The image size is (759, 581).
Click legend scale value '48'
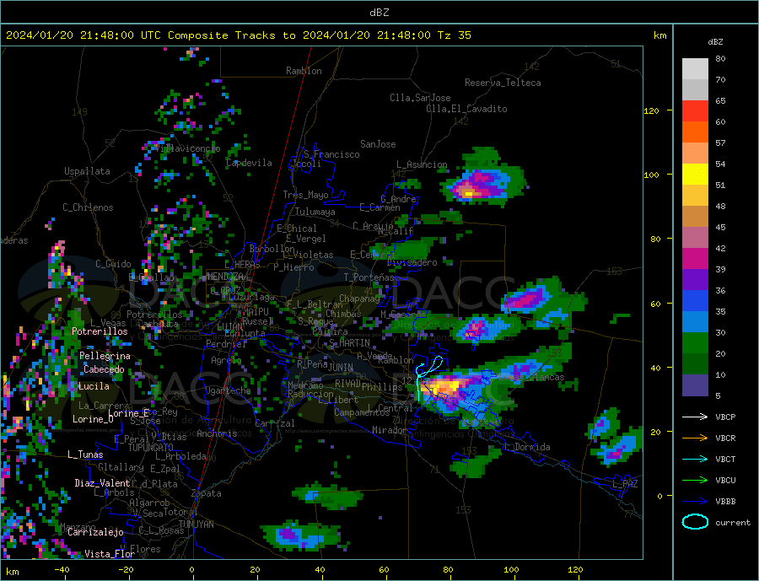pos(720,207)
